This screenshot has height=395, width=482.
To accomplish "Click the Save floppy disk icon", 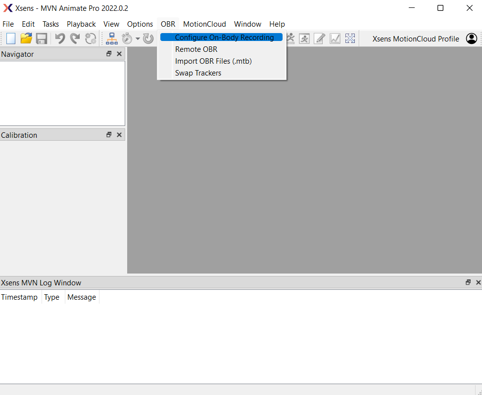I will pyautogui.click(x=42, y=39).
